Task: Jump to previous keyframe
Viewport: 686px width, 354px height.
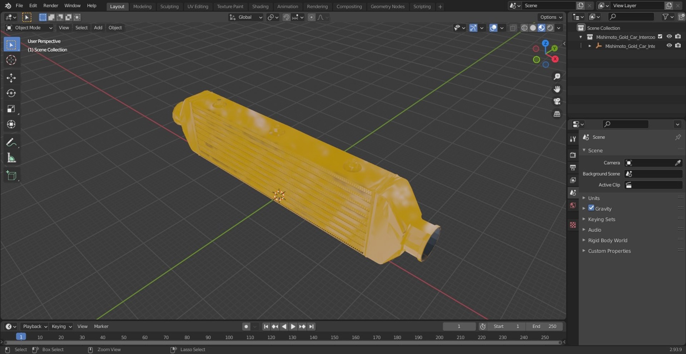Action: 275,326
